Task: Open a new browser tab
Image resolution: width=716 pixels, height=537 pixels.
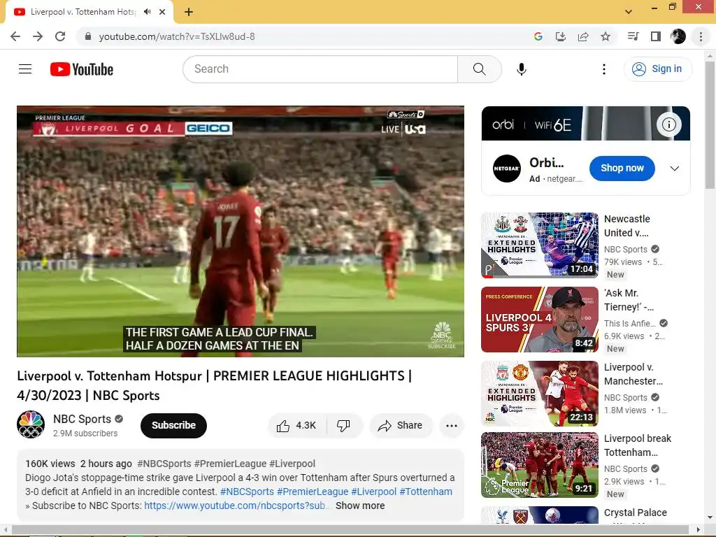Action: (189, 12)
